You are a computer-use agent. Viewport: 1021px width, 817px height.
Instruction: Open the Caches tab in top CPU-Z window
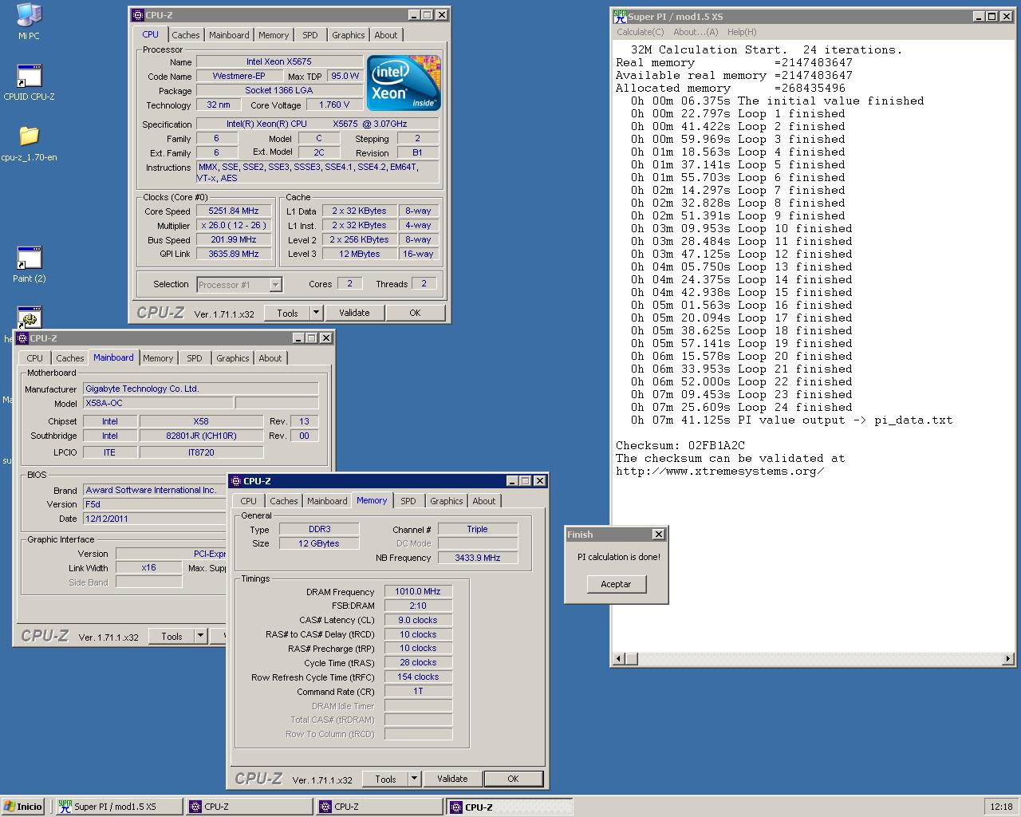(x=186, y=35)
